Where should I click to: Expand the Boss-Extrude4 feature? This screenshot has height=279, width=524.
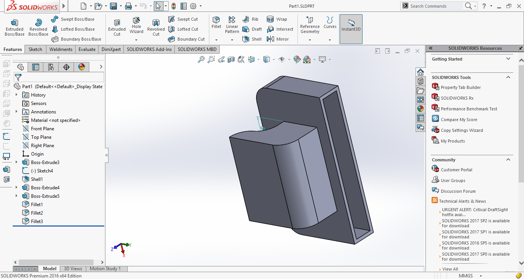pos(16,188)
